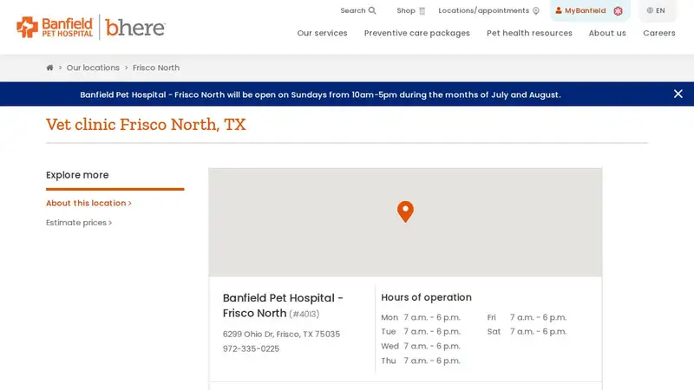The height and width of the screenshot is (390, 694).
Task: Click the Vet clinic Frisco North heading
Action: [x=146, y=125]
